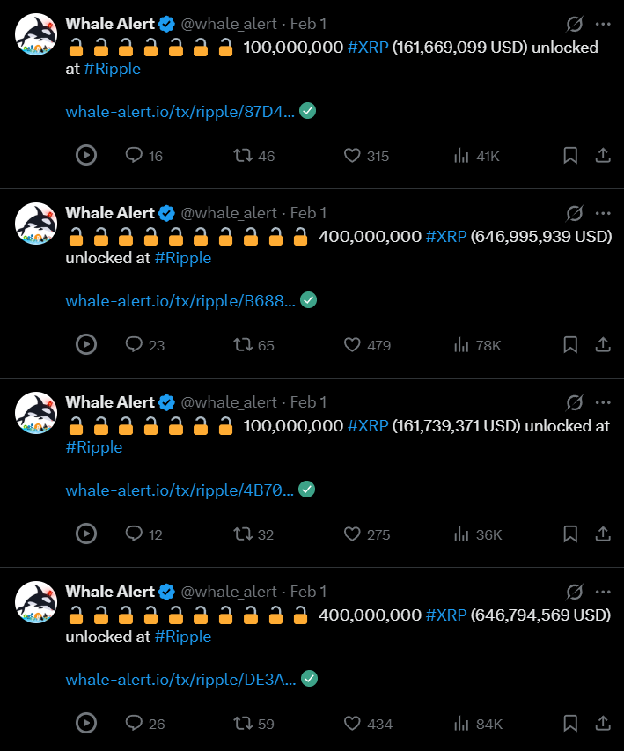Open @whale_alert handle on last tweet
Screen dimensions: 624x751
[x=229, y=592]
